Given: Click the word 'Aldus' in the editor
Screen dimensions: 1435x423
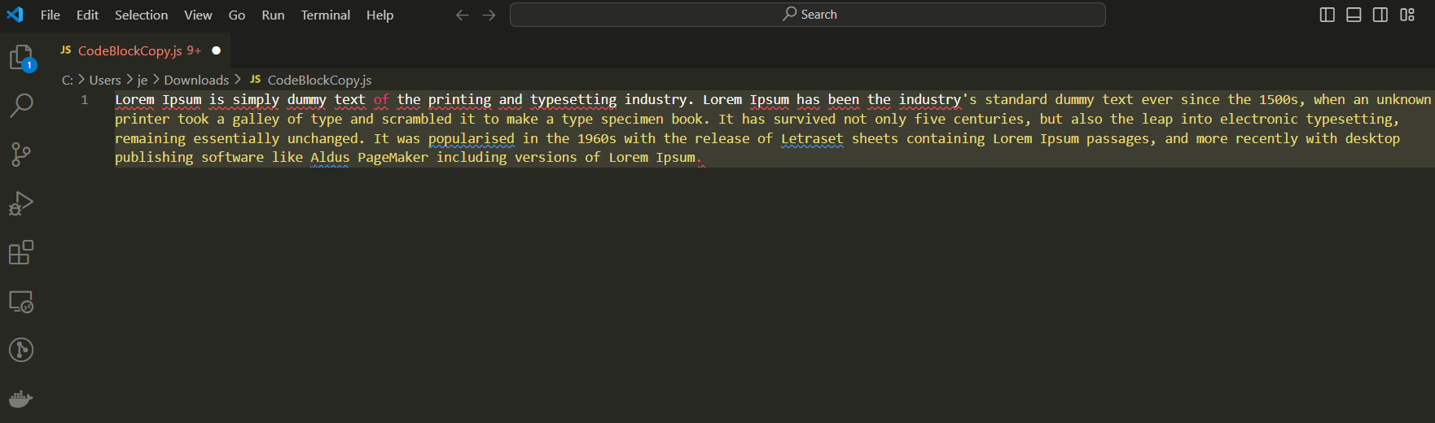Looking at the screenshot, I should pyautogui.click(x=330, y=157).
